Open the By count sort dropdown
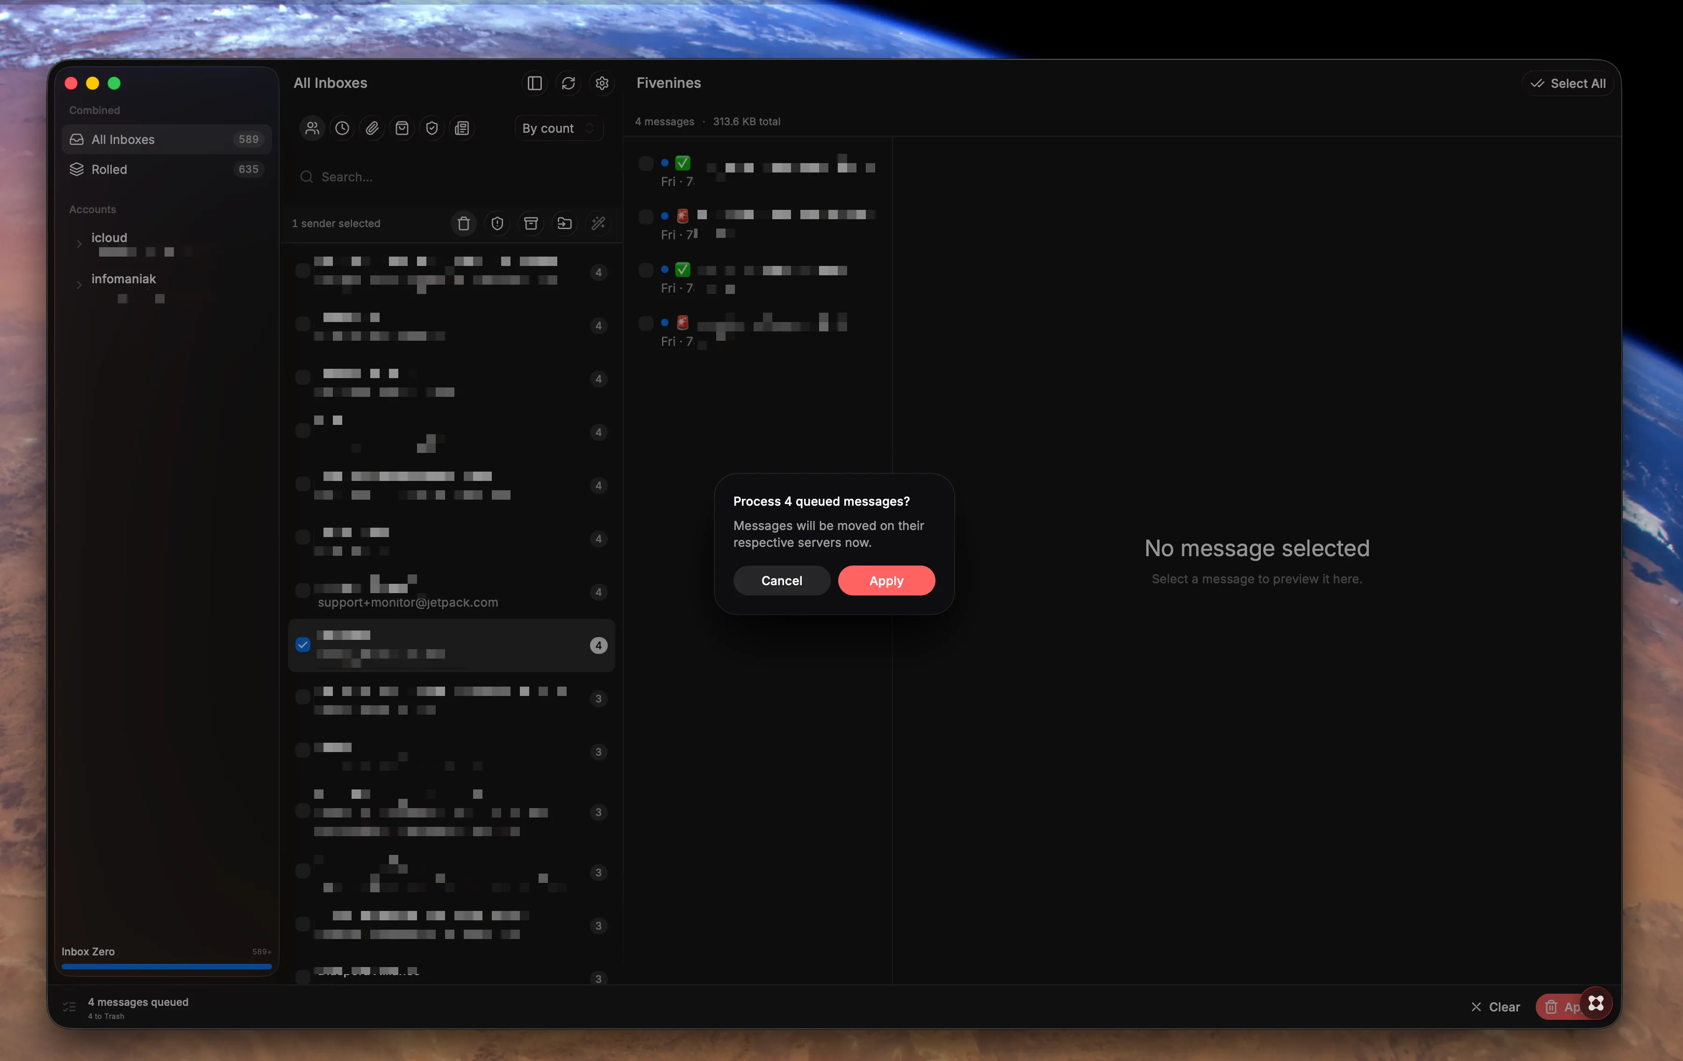This screenshot has height=1061, width=1683. 559,128
